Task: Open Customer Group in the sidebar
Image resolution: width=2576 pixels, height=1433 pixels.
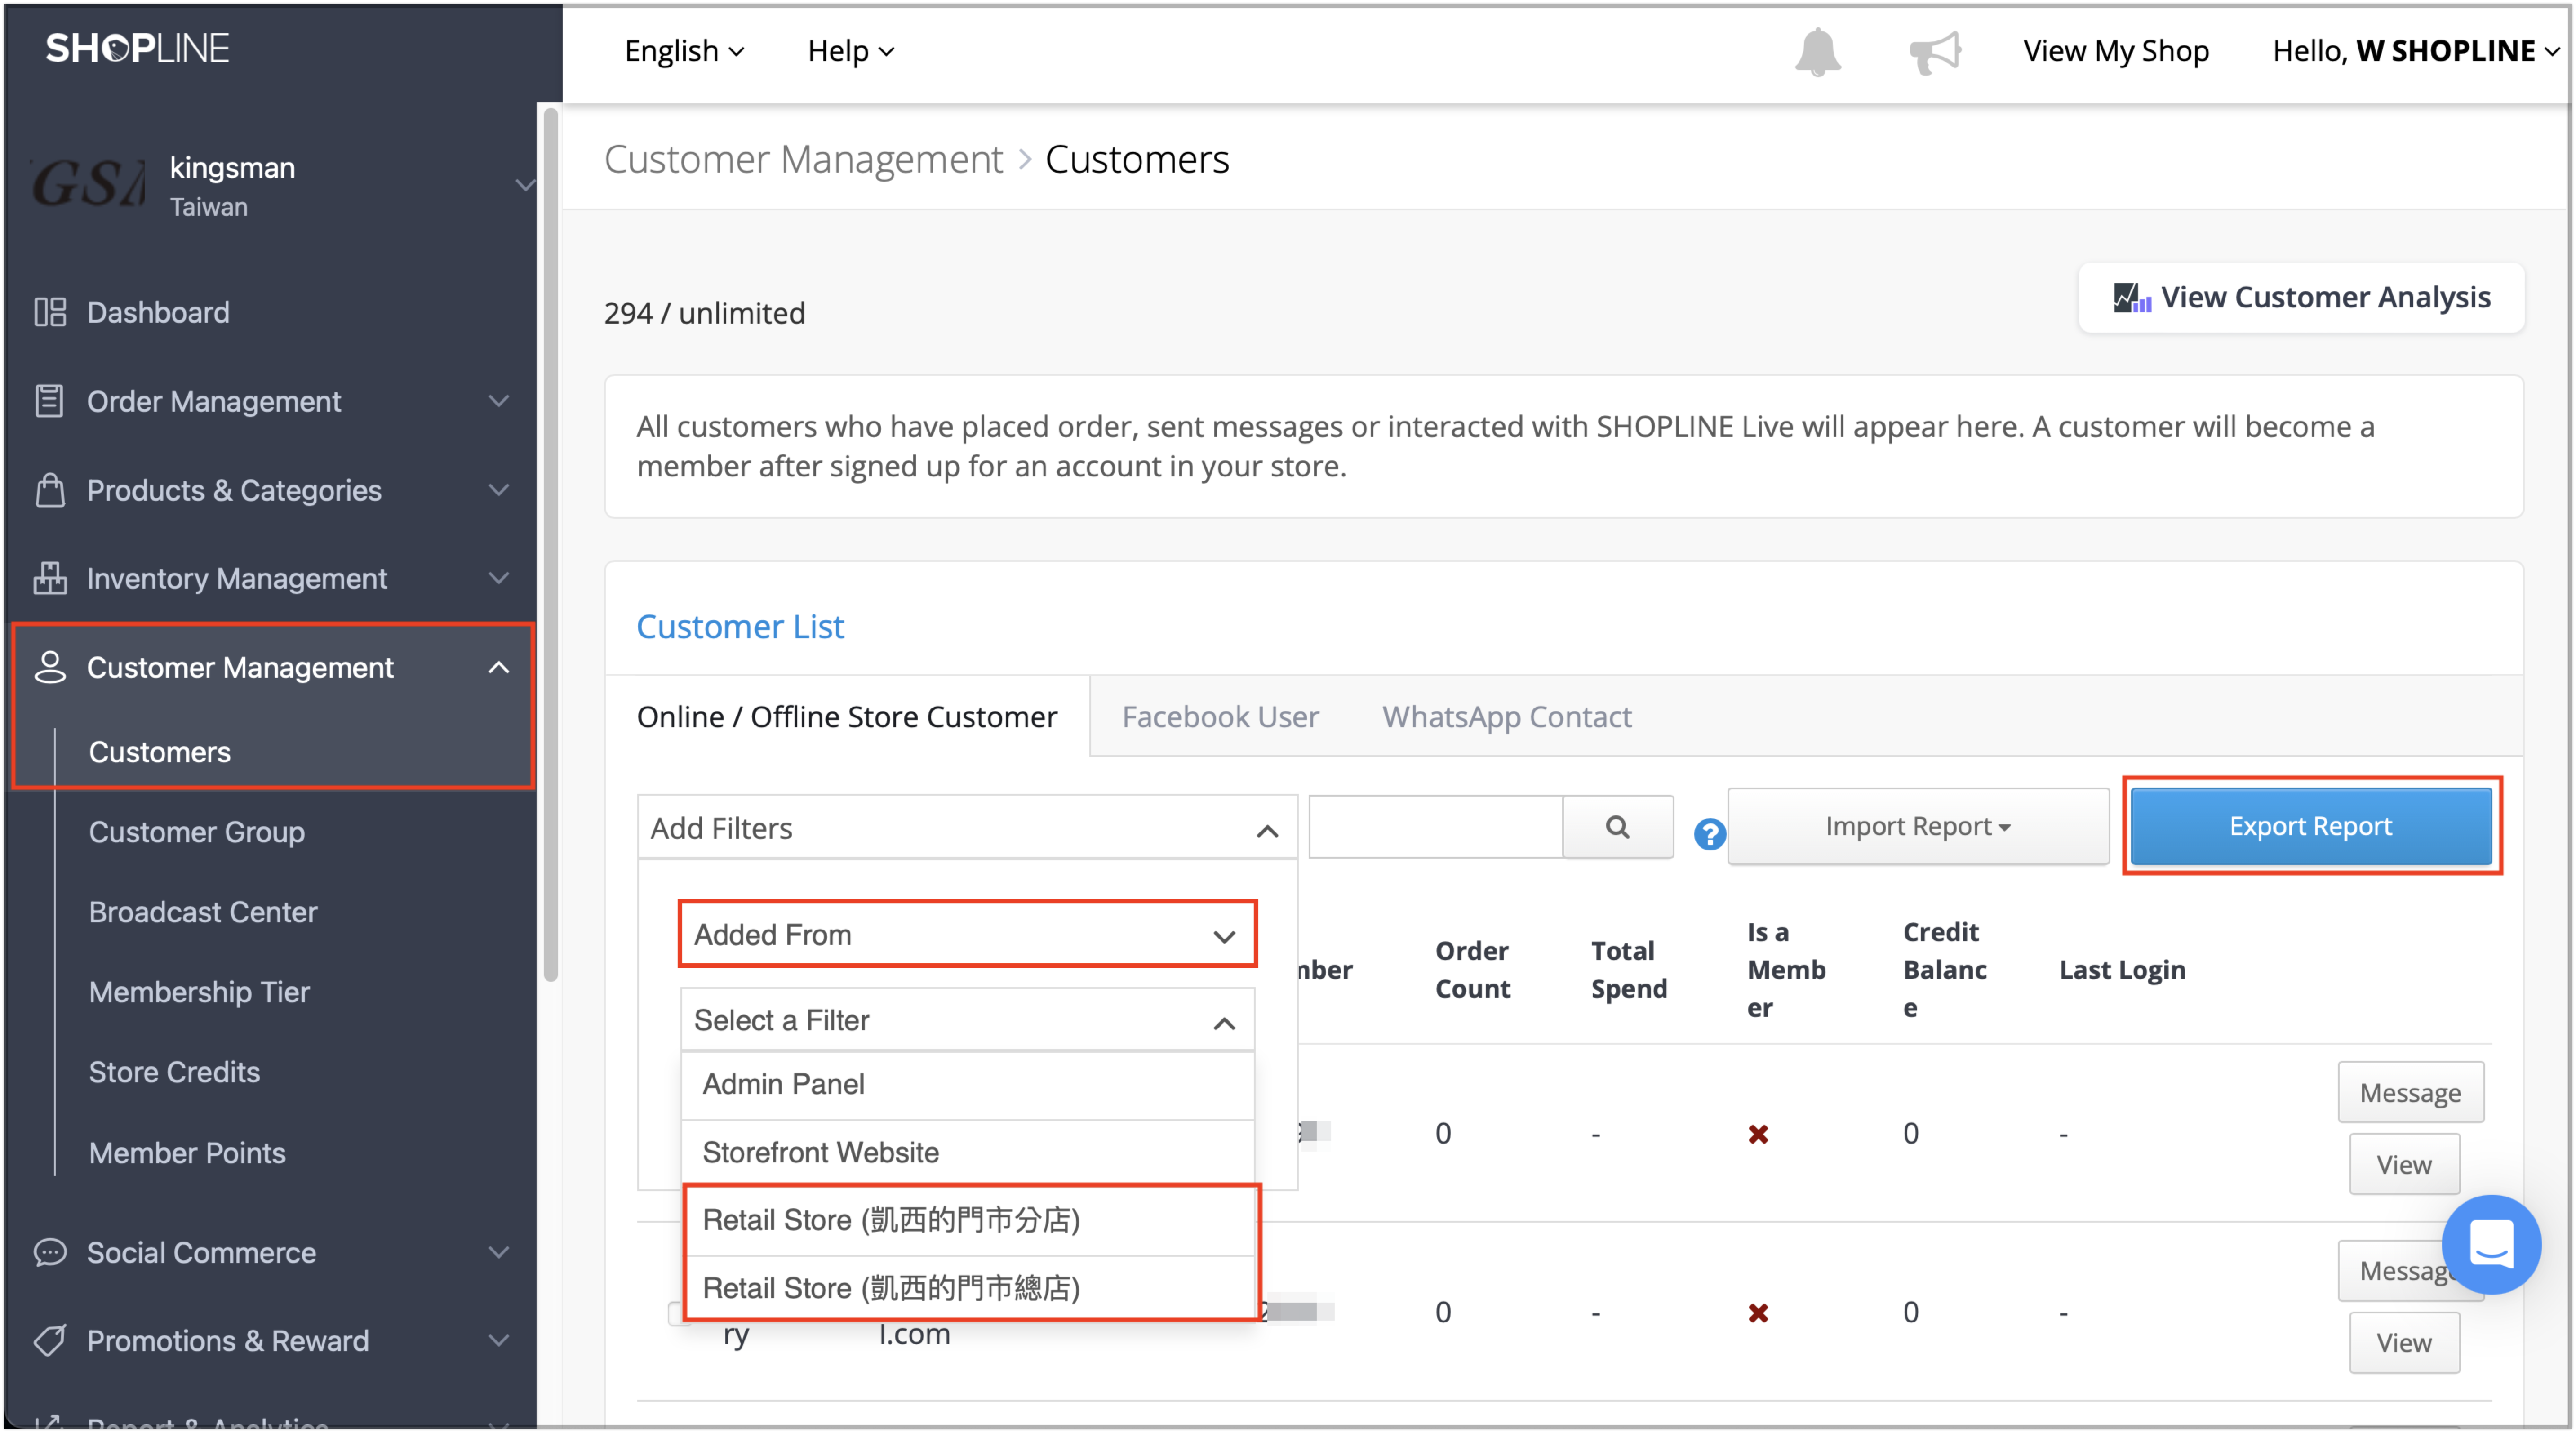Action: click(x=196, y=832)
